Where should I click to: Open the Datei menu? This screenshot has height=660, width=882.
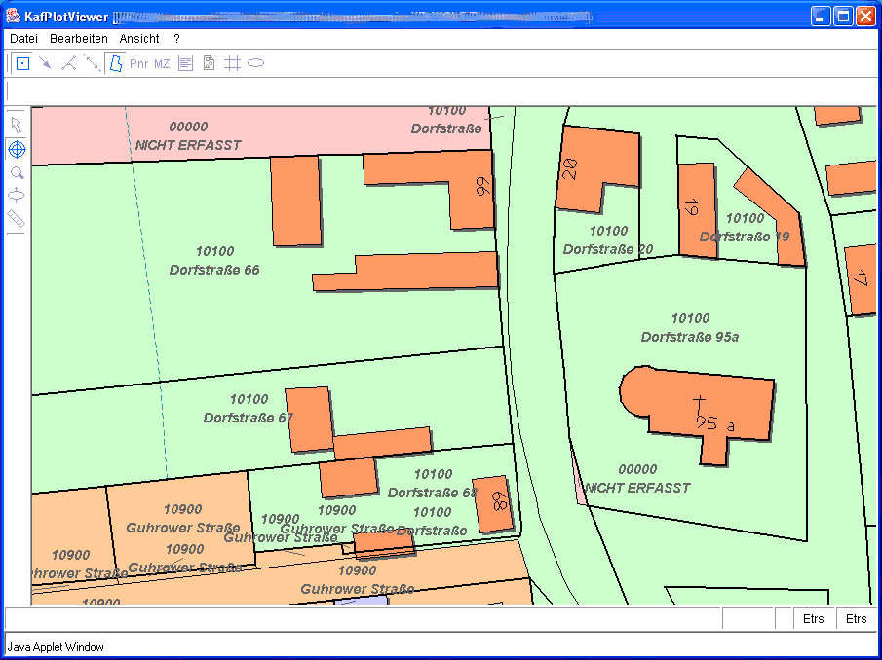point(23,39)
